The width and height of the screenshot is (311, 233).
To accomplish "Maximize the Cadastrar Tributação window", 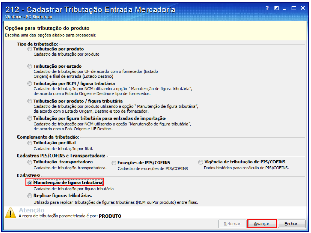I will [x=294, y=8].
